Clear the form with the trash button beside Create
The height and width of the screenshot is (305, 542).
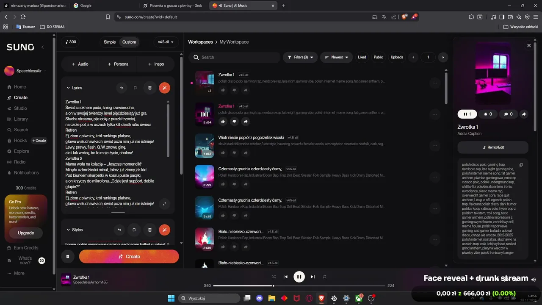pyautogui.click(x=67, y=256)
